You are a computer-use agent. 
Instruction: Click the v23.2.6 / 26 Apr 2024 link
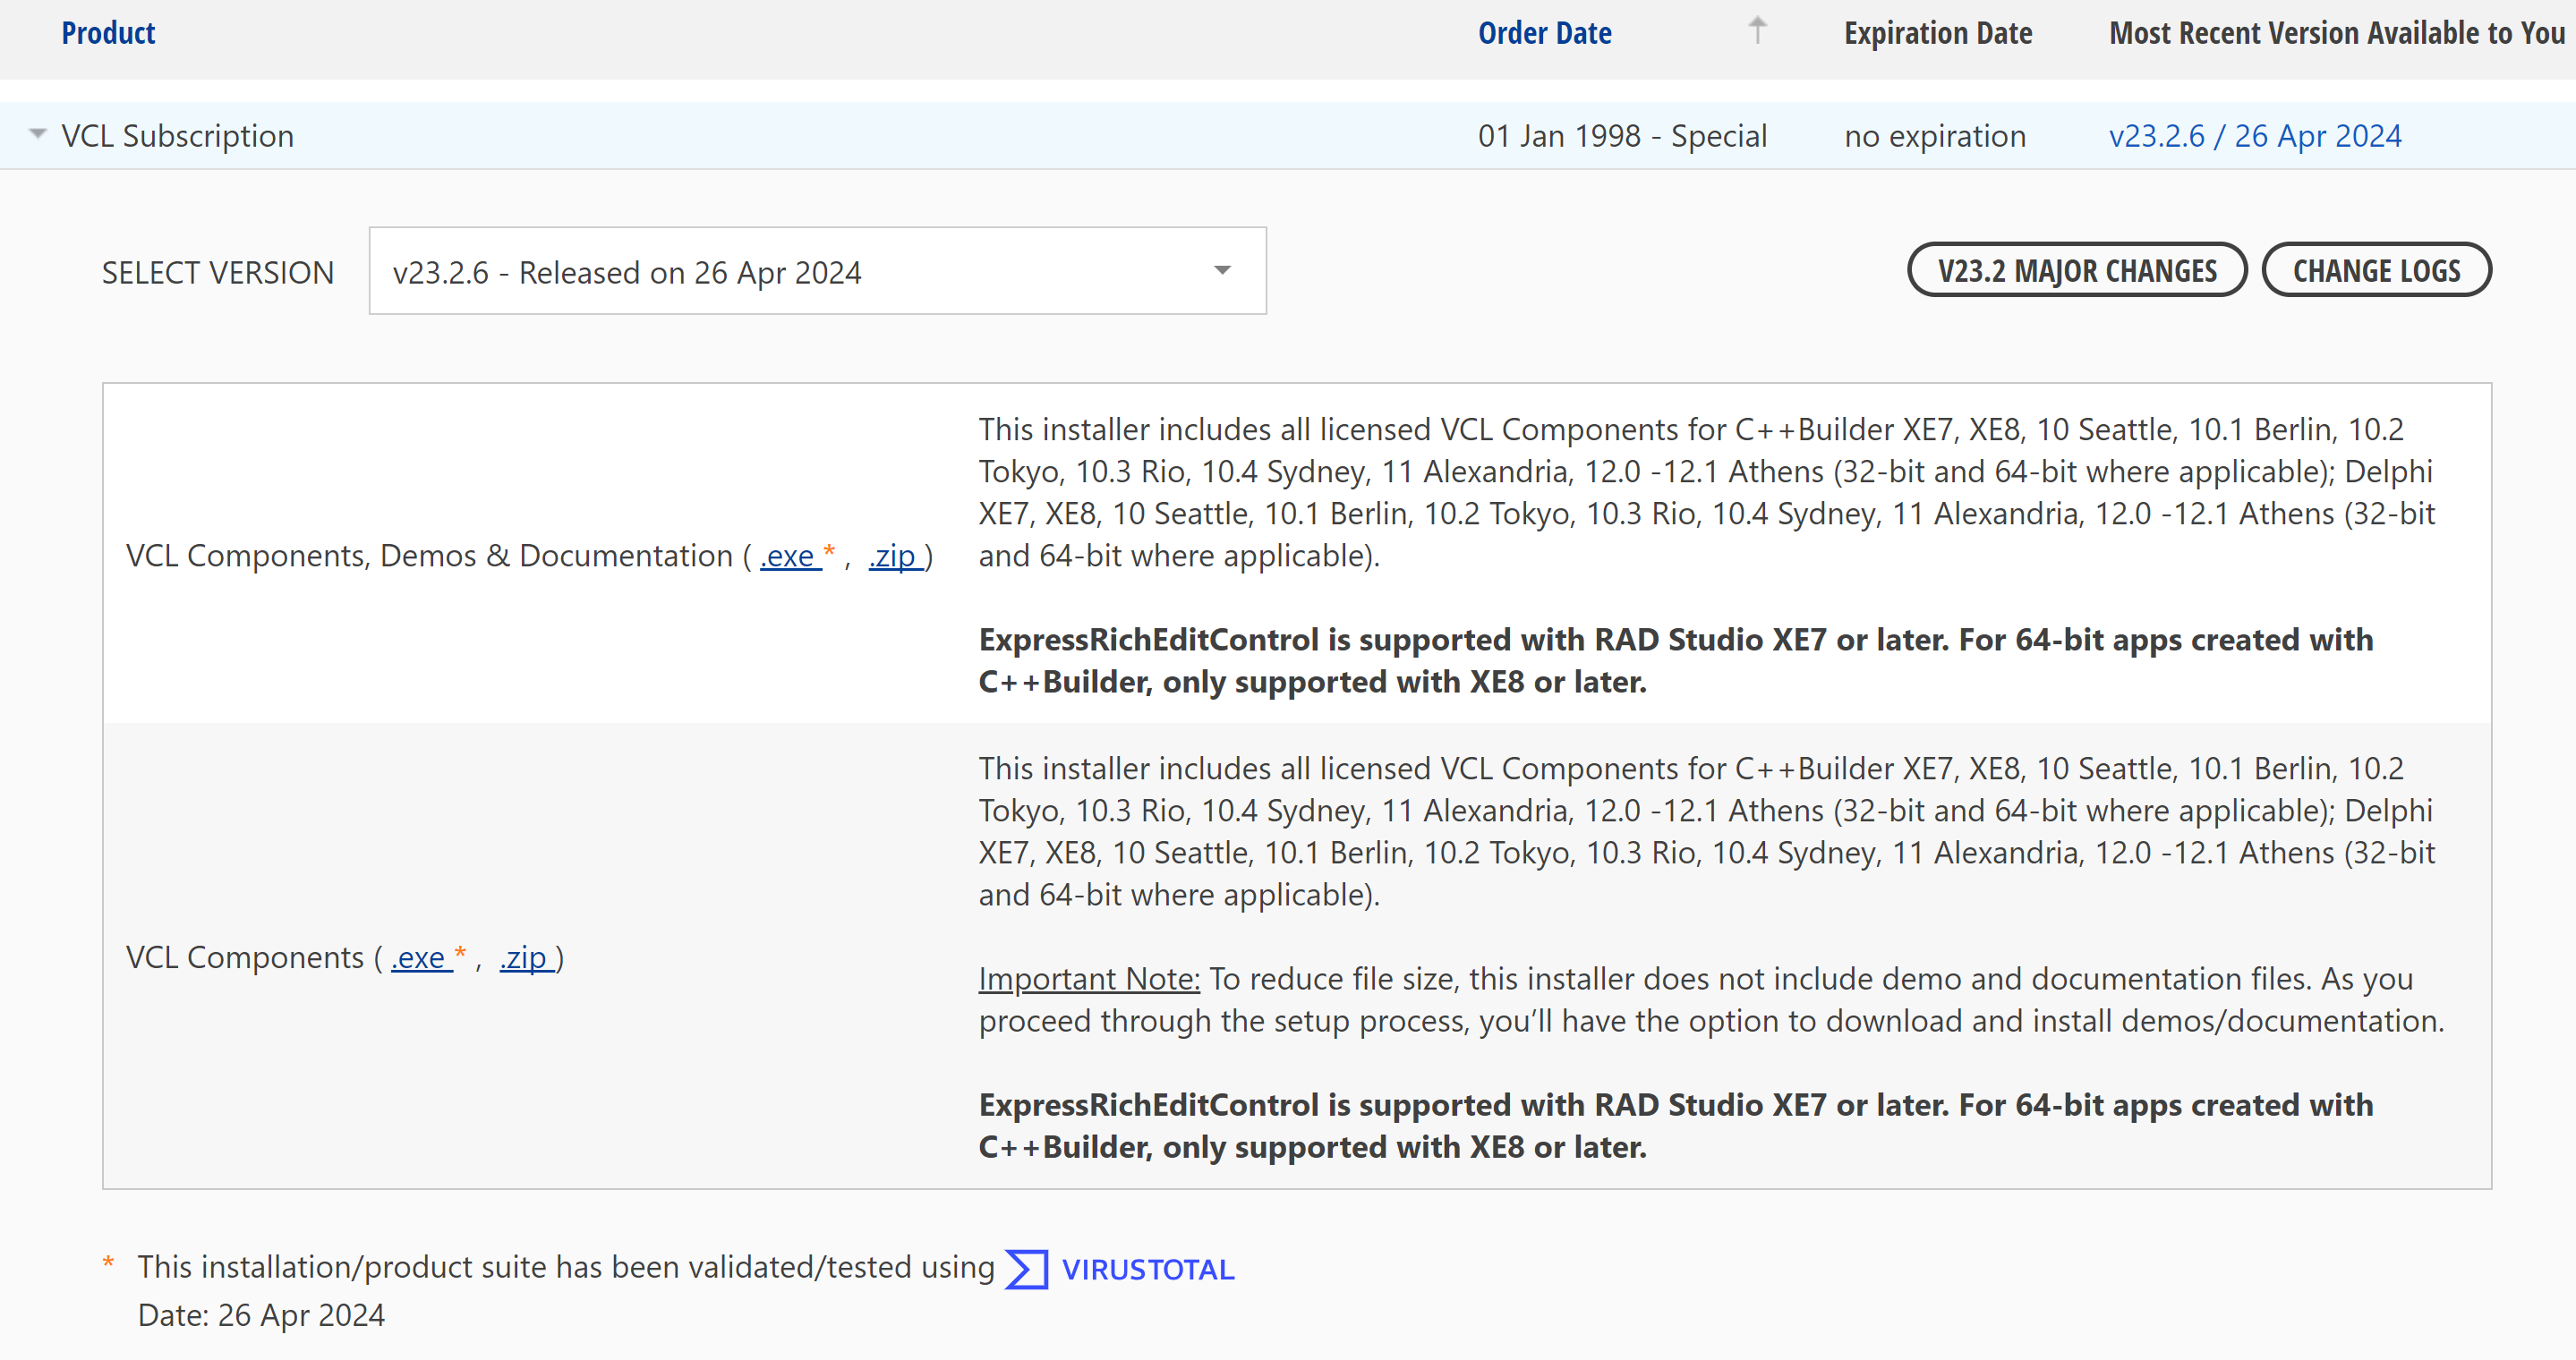tap(2255, 136)
